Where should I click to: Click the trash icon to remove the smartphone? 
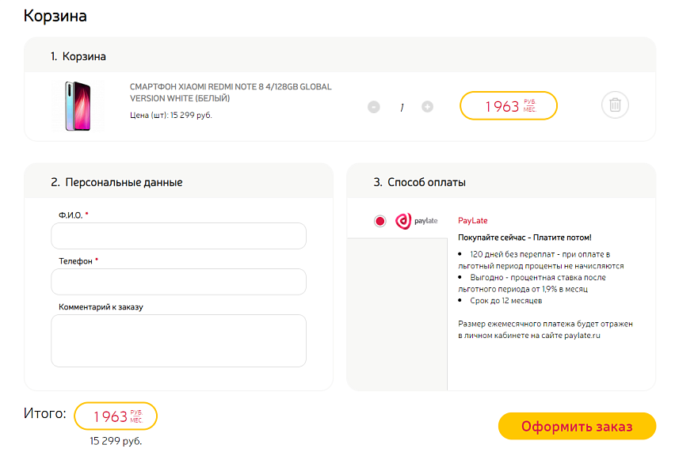pos(615,104)
